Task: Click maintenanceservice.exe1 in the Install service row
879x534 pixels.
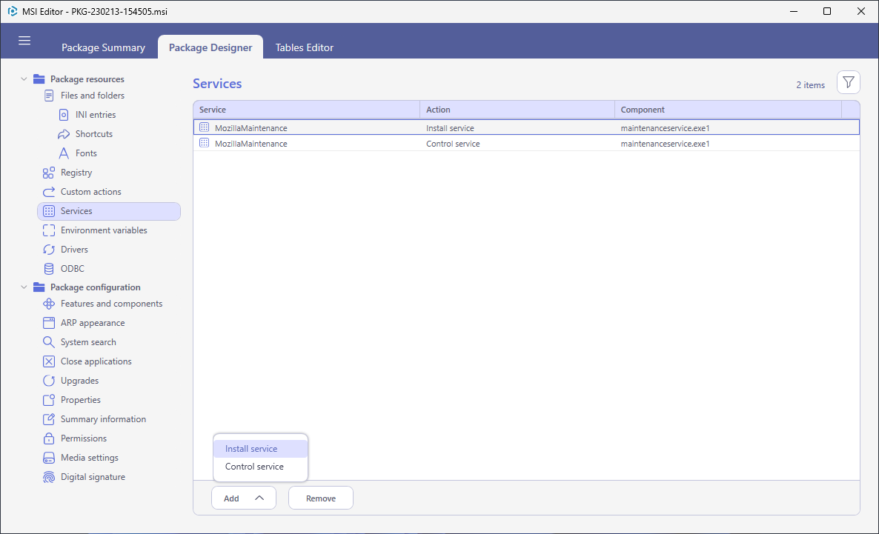Action: (665, 128)
